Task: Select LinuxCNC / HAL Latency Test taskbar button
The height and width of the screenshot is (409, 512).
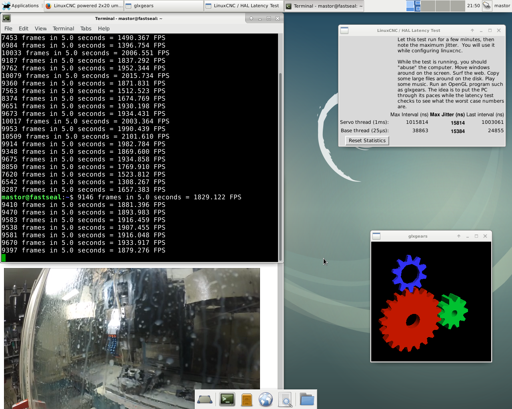Action: (x=244, y=6)
